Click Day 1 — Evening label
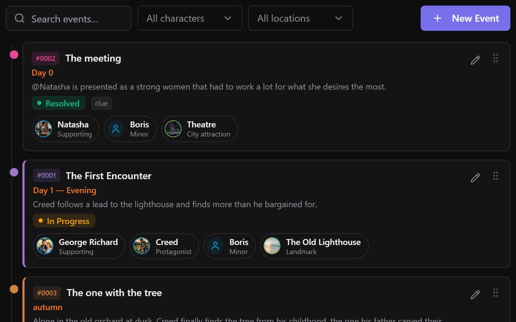The width and height of the screenshot is (516, 322). point(65,190)
